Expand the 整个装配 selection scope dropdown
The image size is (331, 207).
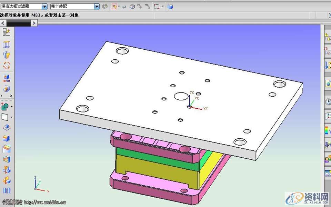point(97,7)
